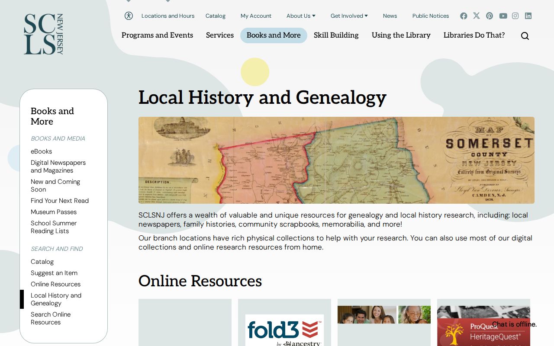Open the Services menu
The width and height of the screenshot is (554, 346).
point(220,35)
